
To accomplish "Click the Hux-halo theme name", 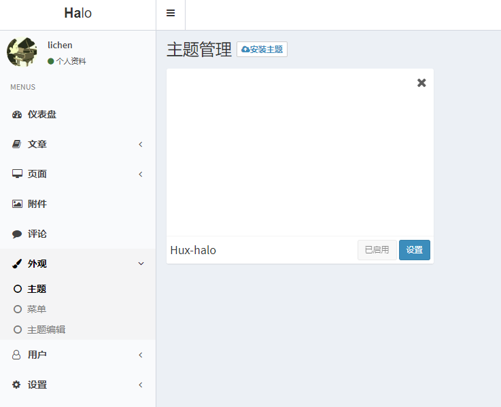I will (x=193, y=250).
